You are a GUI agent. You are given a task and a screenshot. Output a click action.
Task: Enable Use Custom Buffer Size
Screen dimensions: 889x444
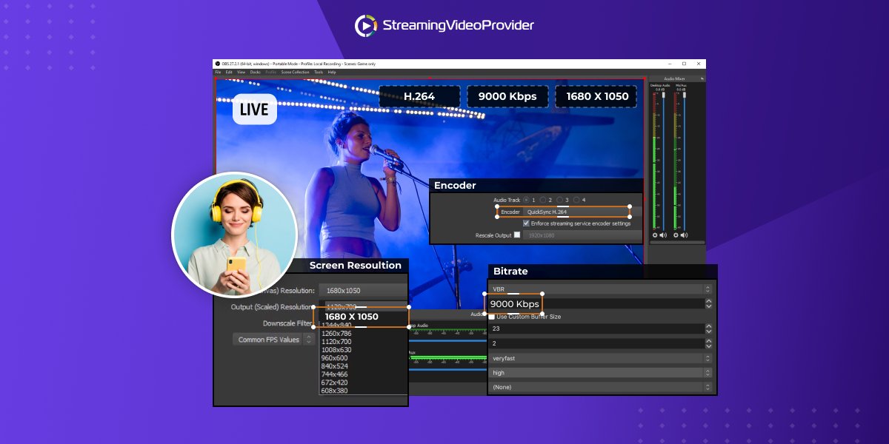tap(491, 316)
